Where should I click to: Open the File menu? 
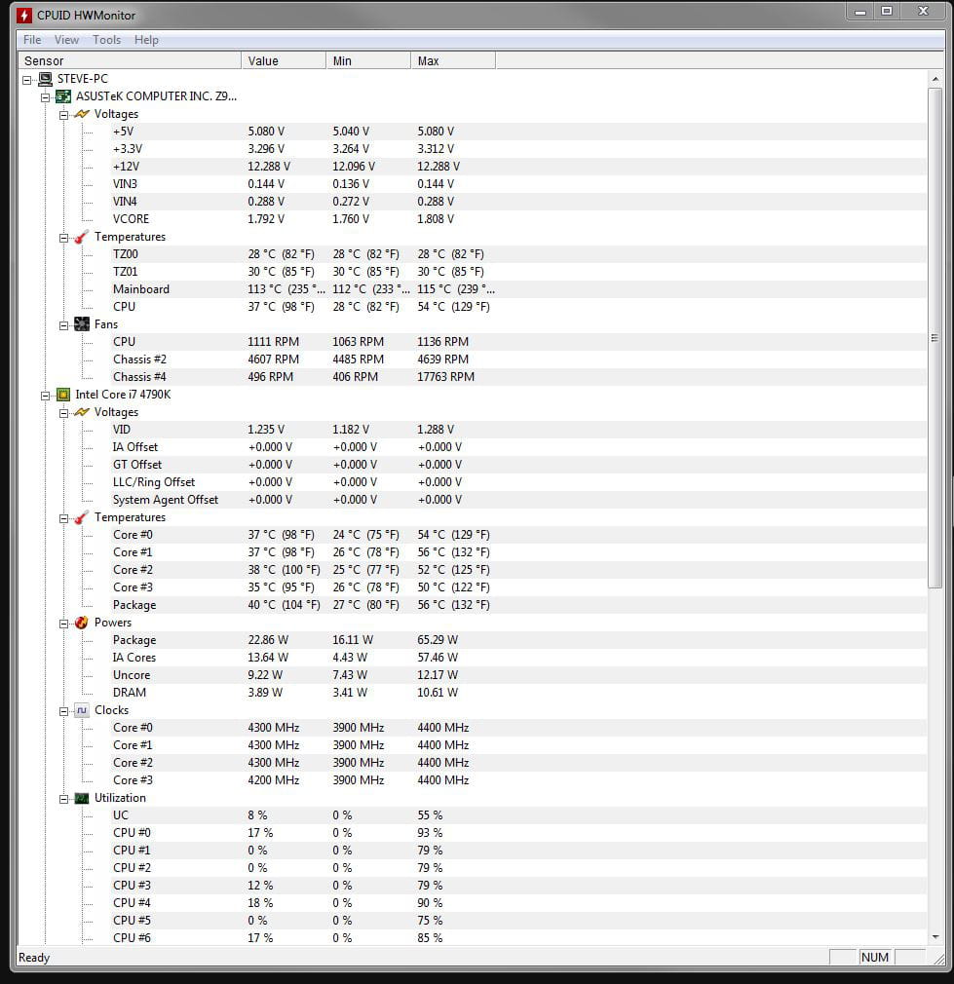click(x=32, y=40)
